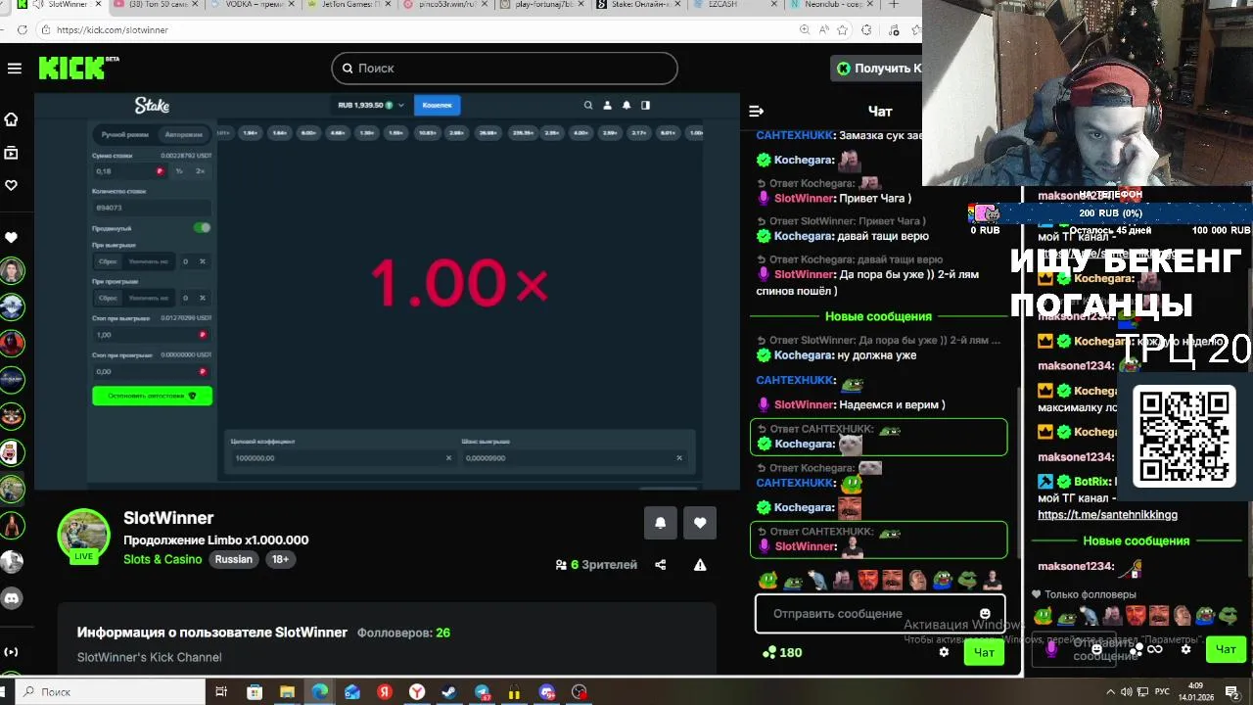1253x705 pixels.
Task: Open a new browser tab with plus
Action: point(893,5)
